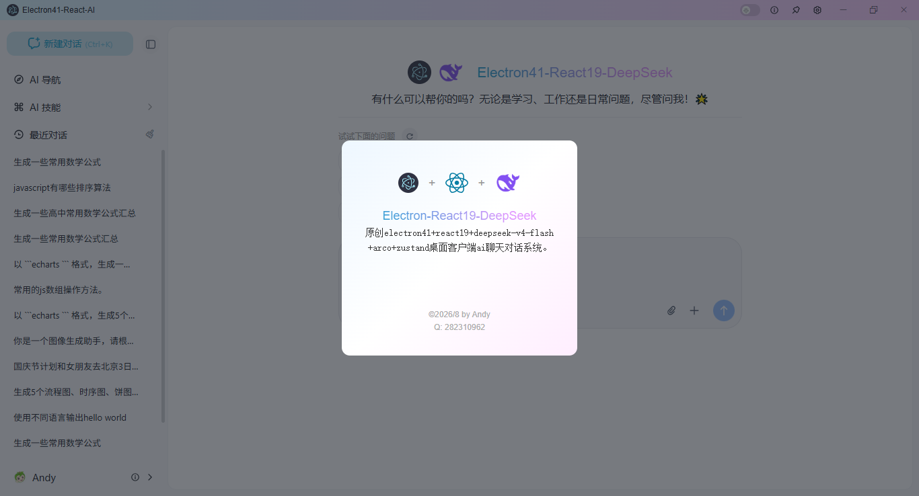The height and width of the screenshot is (496, 919).
Task: Click the Electron logo in the about dialog
Action: (x=408, y=182)
